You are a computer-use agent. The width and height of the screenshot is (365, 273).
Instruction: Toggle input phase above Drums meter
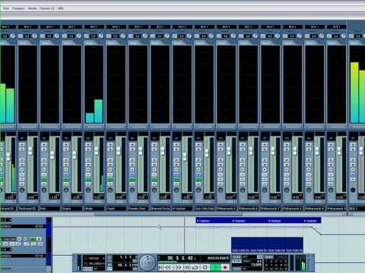[x=65, y=36]
